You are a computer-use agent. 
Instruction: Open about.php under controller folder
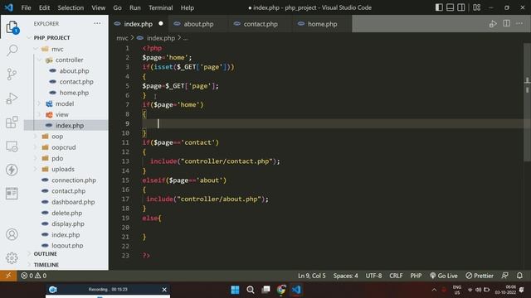pyautogui.click(x=74, y=71)
